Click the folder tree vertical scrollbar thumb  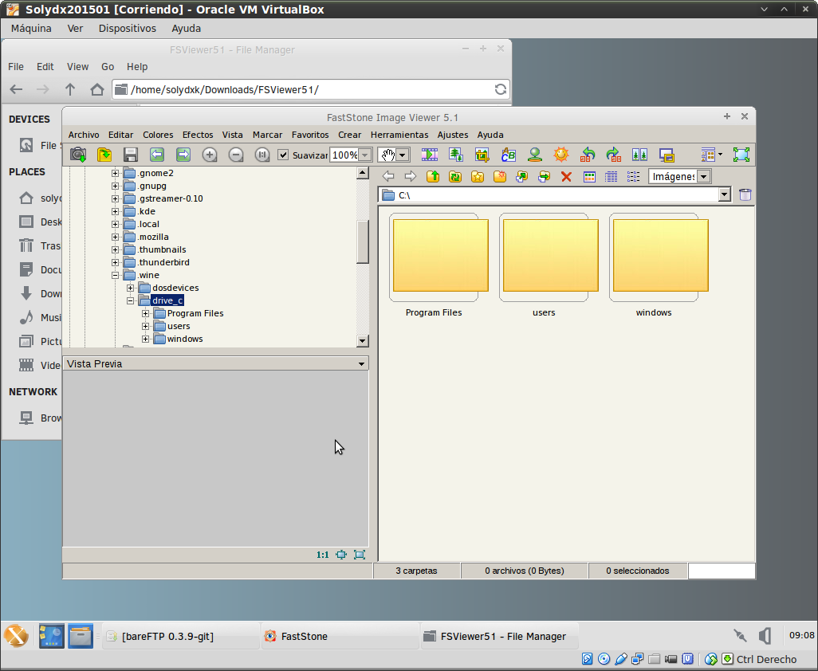(363, 241)
